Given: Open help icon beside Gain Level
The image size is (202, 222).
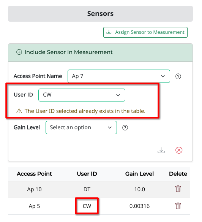Looking at the screenshot, I should tap(125, 128).
